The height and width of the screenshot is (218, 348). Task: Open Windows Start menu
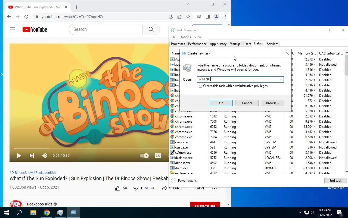pos(7,213)
